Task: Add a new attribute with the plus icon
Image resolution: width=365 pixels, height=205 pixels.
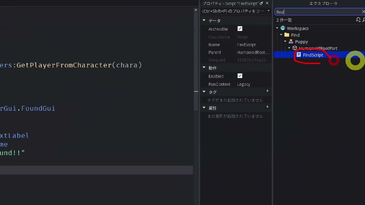Action: [267, 107]
